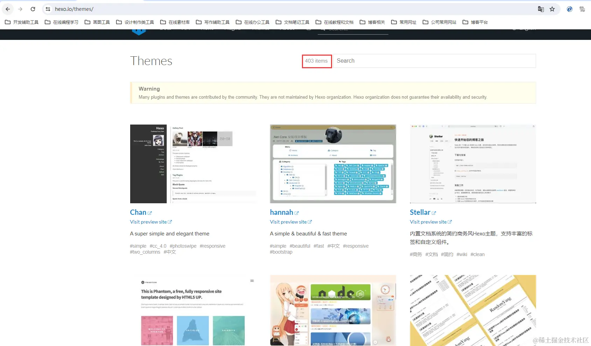Viewport: 591px width, 346px height.
Task: Open the blue browser extension icon
Action: point(570,9)
